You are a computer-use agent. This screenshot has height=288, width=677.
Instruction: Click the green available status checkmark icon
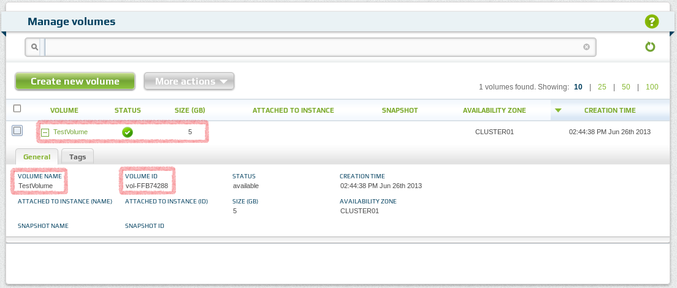127,132
